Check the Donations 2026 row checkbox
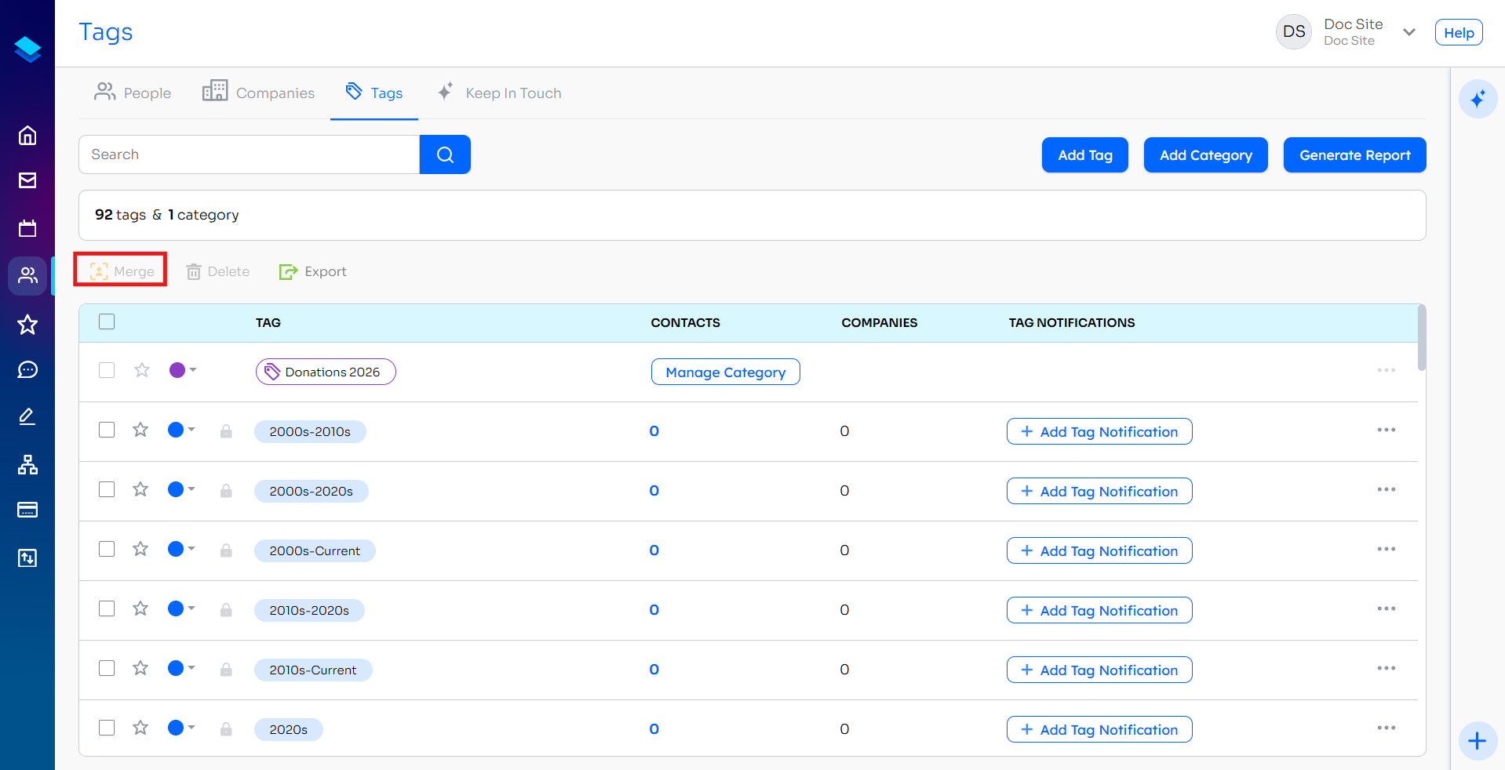The width and height of the screenshot is (1505, 770). point(107,370)
